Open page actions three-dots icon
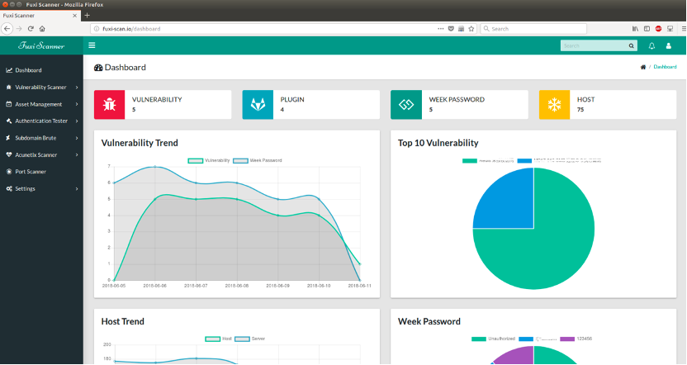Image resolution: width=687 pixels, height=365 pixels. click(440, 28)
